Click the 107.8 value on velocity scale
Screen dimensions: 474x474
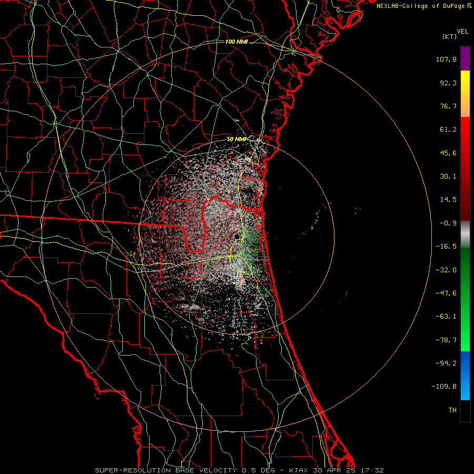coord(446,59)
